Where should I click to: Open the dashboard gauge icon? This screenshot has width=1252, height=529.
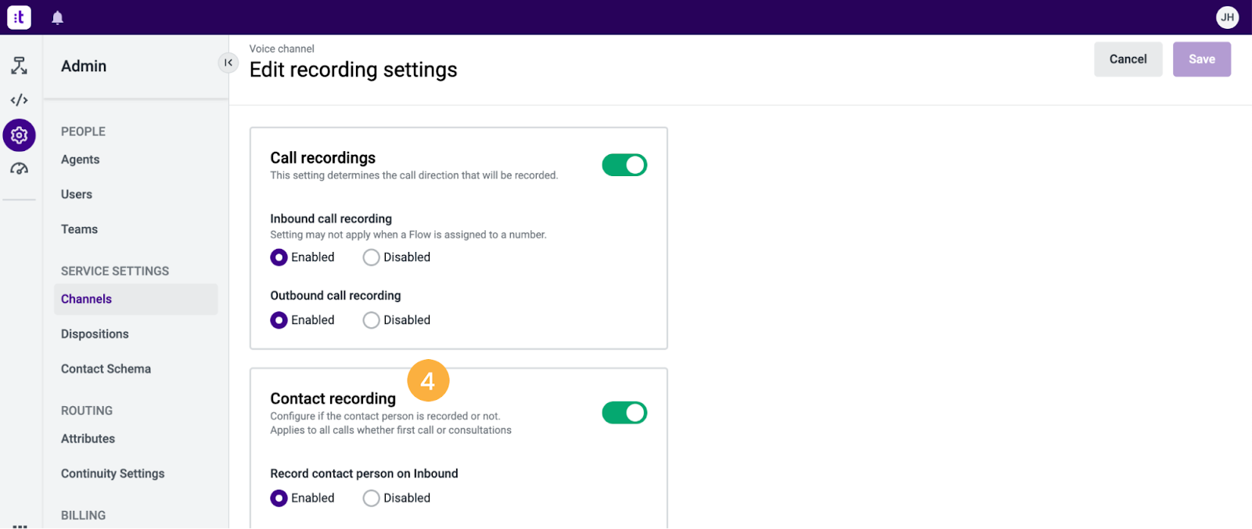coord(19,169)
